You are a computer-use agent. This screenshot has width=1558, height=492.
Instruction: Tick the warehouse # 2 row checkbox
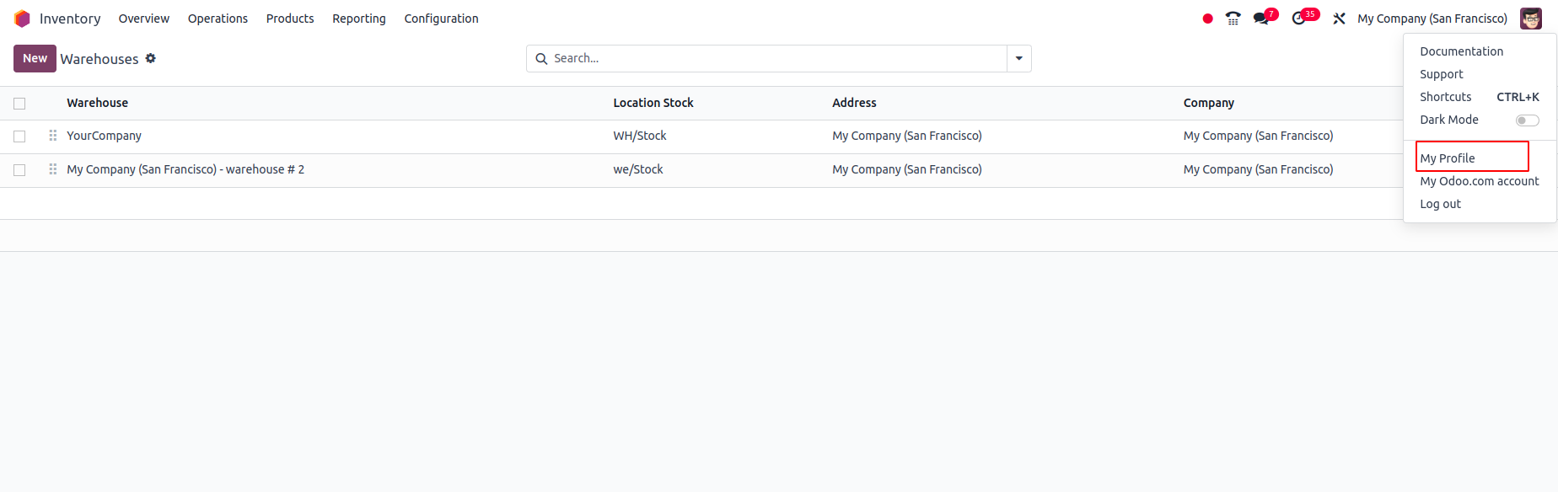(19, 170)
